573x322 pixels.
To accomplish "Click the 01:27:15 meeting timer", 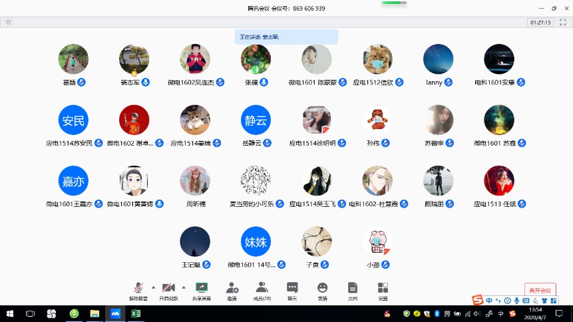I will 540,22.
